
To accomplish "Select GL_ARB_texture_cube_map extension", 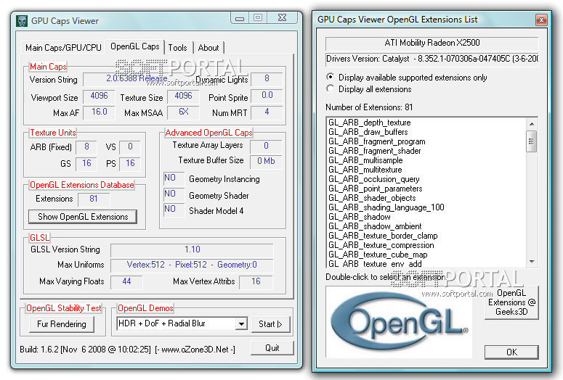I will pyautogui.click(x=378, y=255).
